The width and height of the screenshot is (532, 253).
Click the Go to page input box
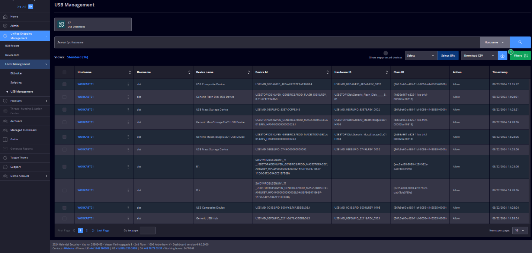[147, 231]
